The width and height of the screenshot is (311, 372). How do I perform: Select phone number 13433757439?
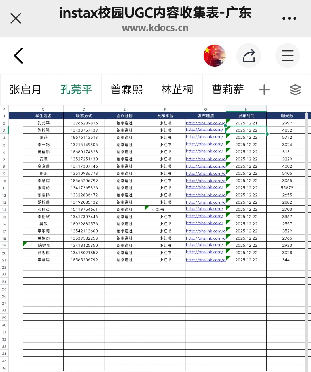(84, 130)
